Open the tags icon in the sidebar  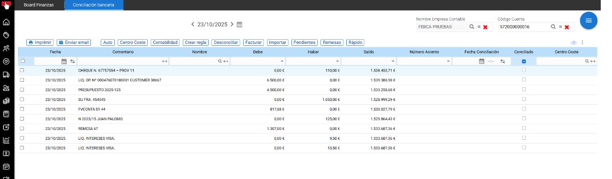point(6,35)
